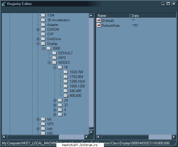Click the 3D Accelerators folder icon

[x=43, y=20]
